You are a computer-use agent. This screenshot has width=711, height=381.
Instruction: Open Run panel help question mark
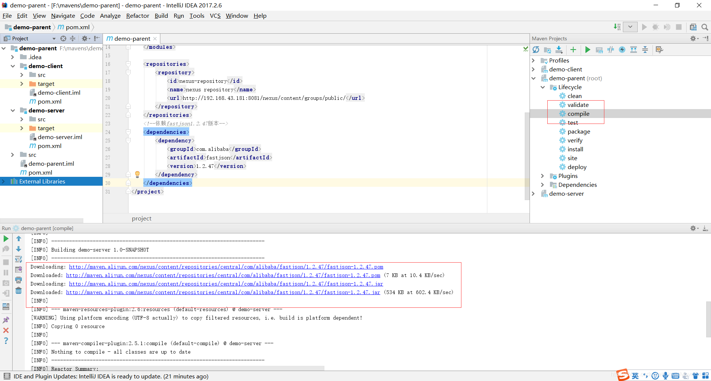(6, 341)
